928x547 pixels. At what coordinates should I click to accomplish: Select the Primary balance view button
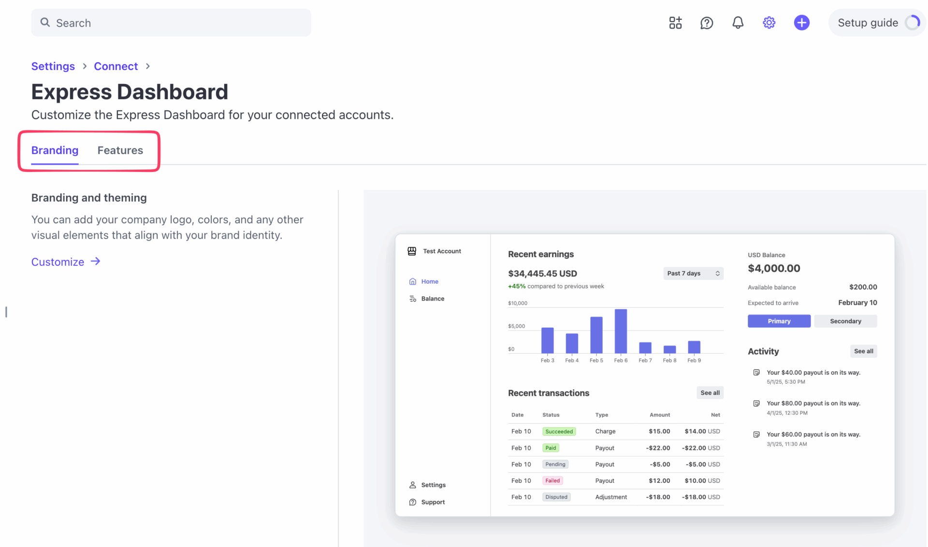point(779,321)
